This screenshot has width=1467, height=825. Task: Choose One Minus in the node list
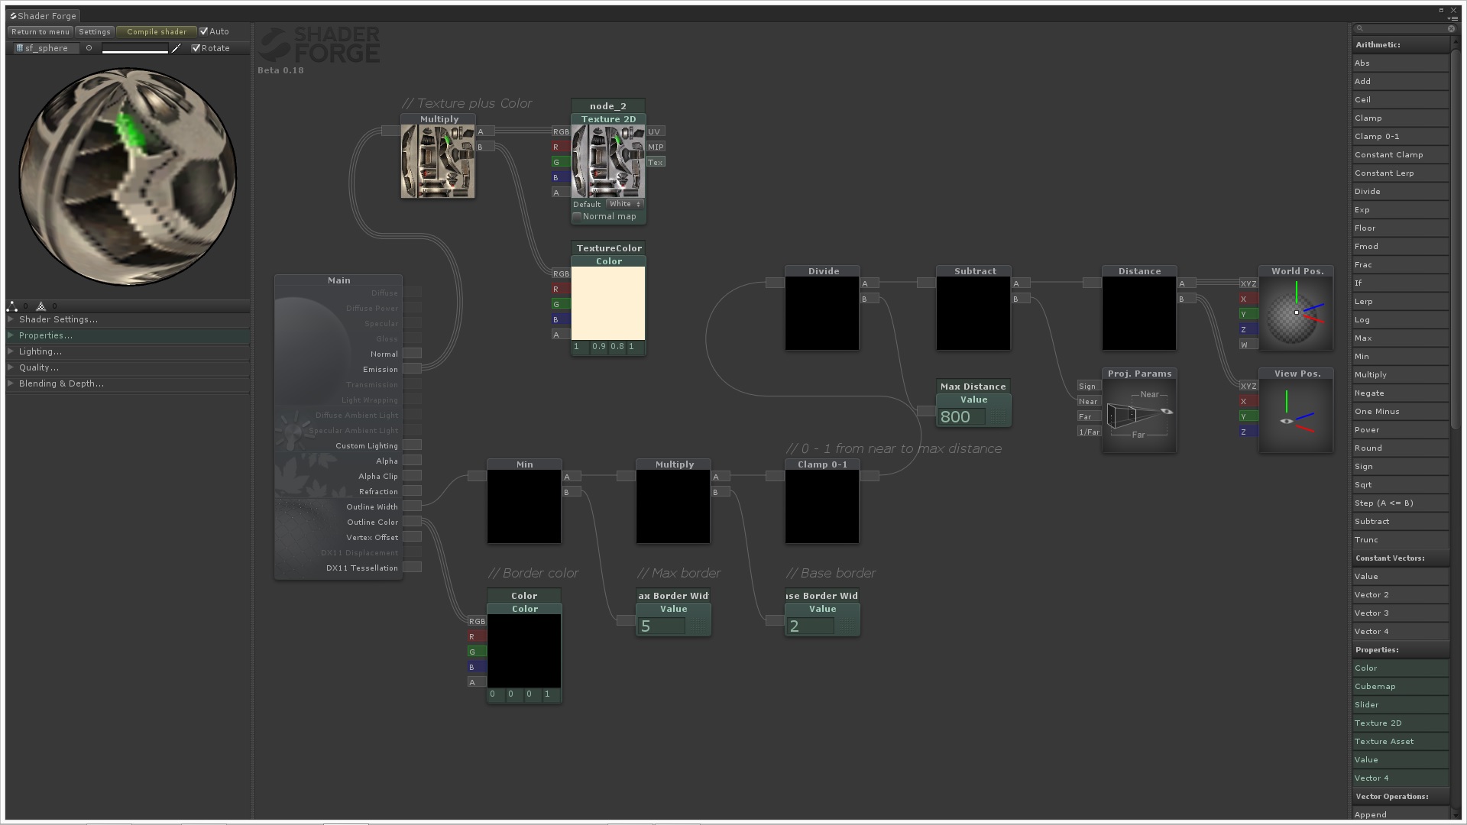[1401, 412]
